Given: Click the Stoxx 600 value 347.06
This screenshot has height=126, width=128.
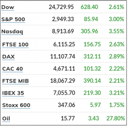Looking at the screenshot, I should pos(66,105).
